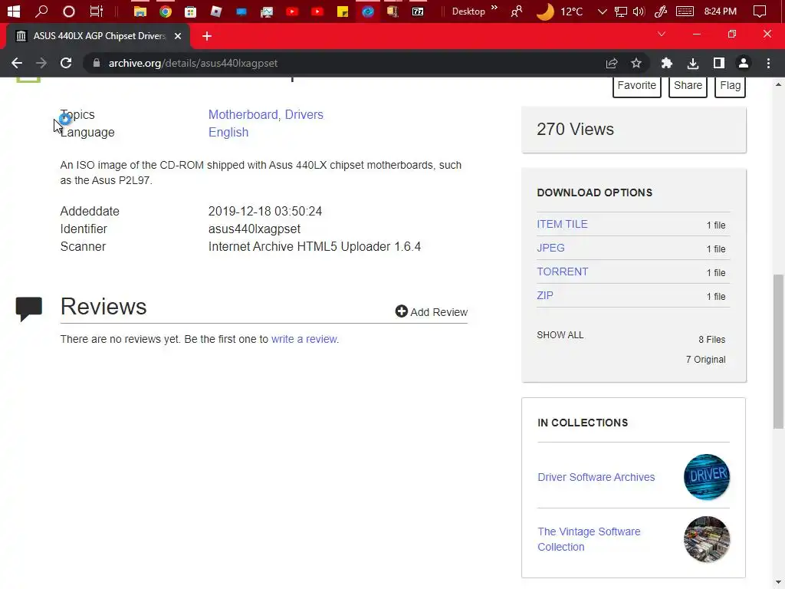Click the moon weather icon
This screenshot has width=785, height=589.
pyautogui.click(x=545, y=11)
